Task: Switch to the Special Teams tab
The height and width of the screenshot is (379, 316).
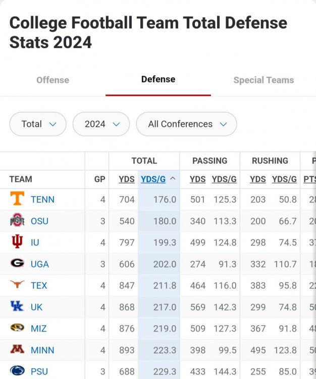Action: [264, 80]
